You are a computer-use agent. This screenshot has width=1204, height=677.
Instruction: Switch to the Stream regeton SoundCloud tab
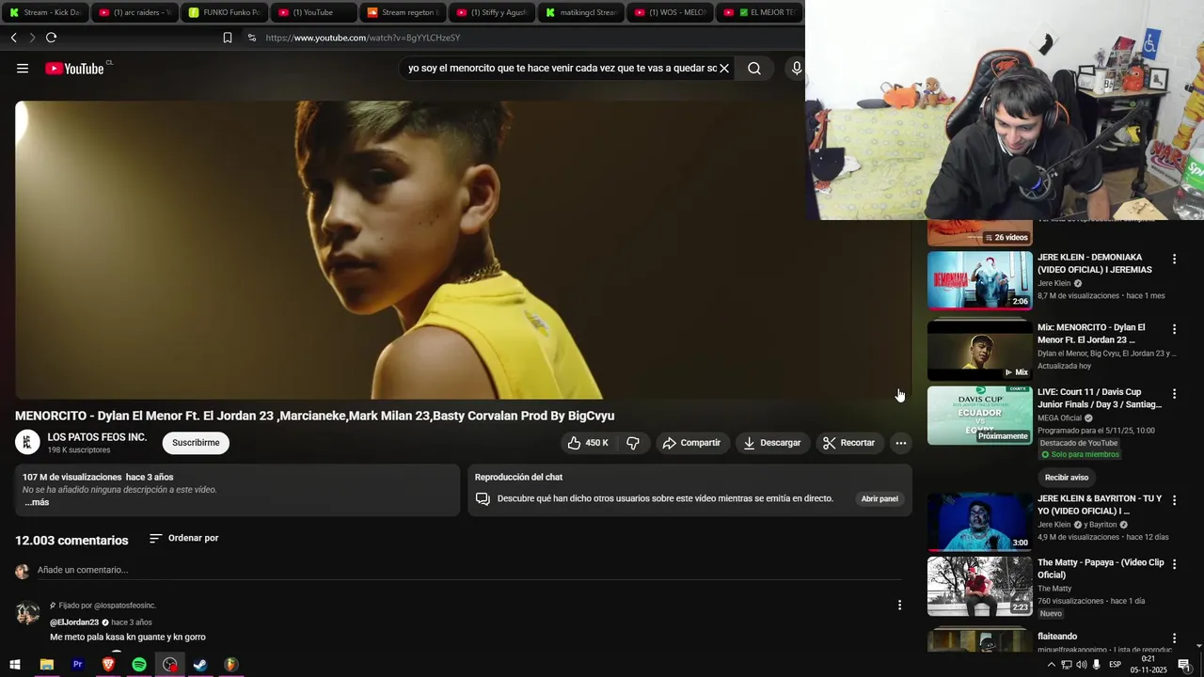tap(403, 12)
